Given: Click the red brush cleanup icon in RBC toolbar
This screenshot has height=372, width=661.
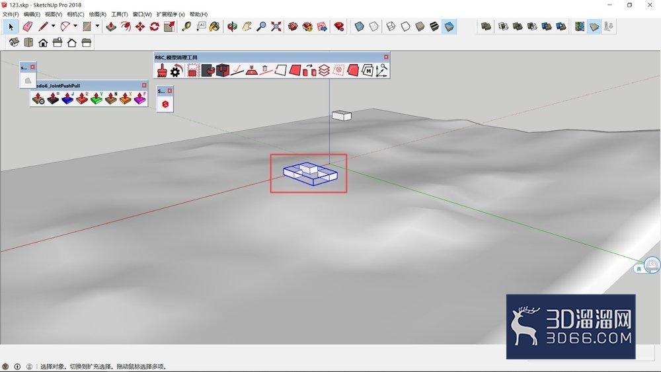Looking at the screenshot, I should point(162,70).
